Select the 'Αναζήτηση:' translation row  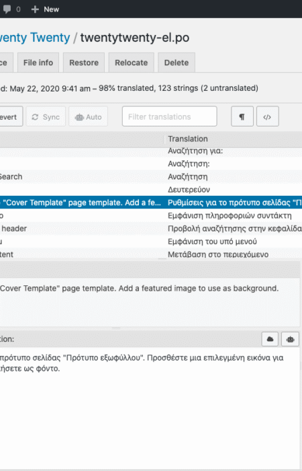point(151,164)
